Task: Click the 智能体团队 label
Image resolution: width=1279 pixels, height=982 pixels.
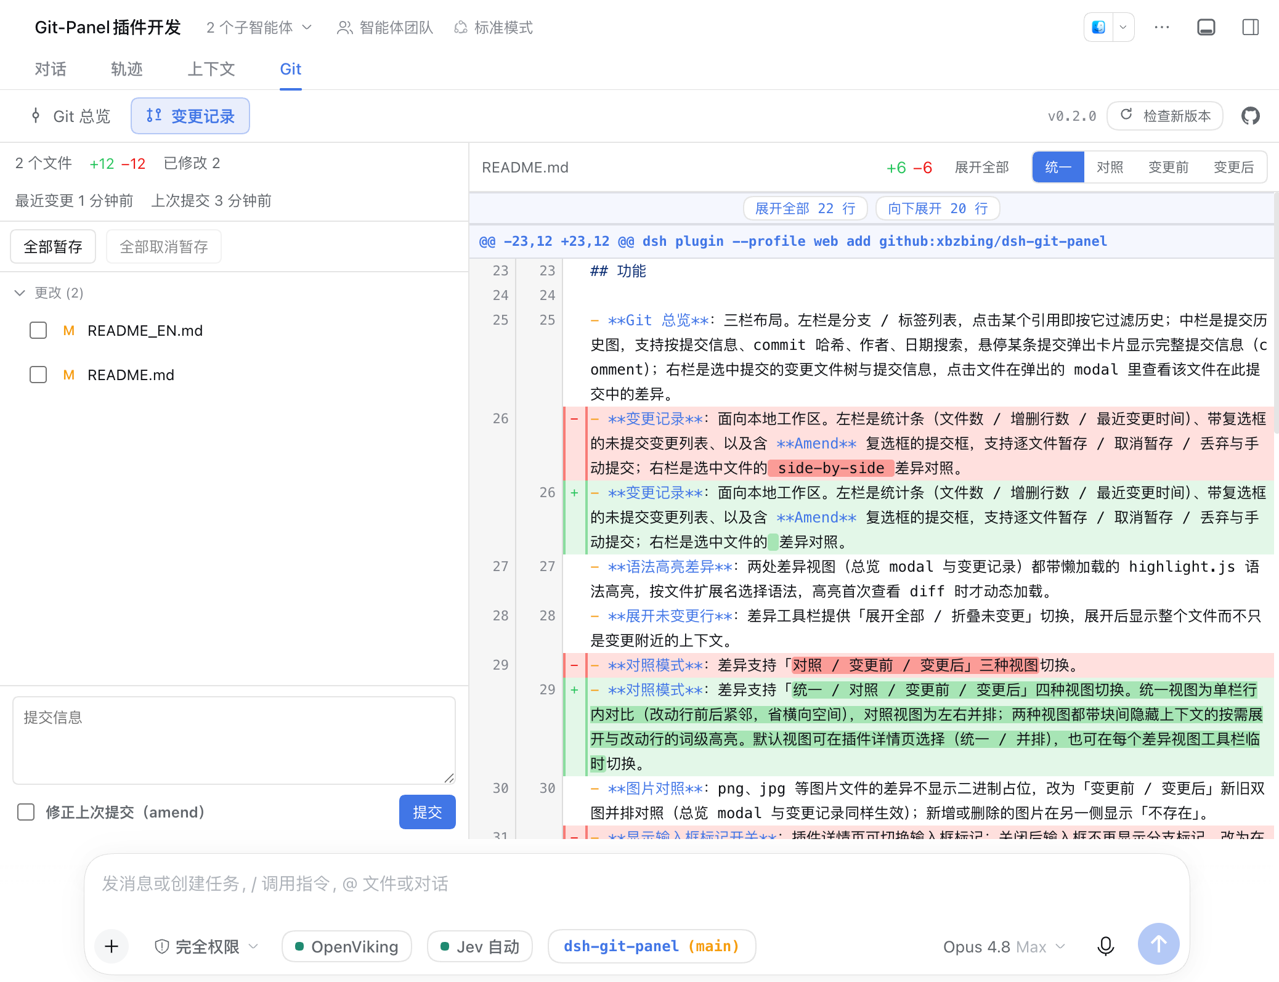Action: point(397,28)
